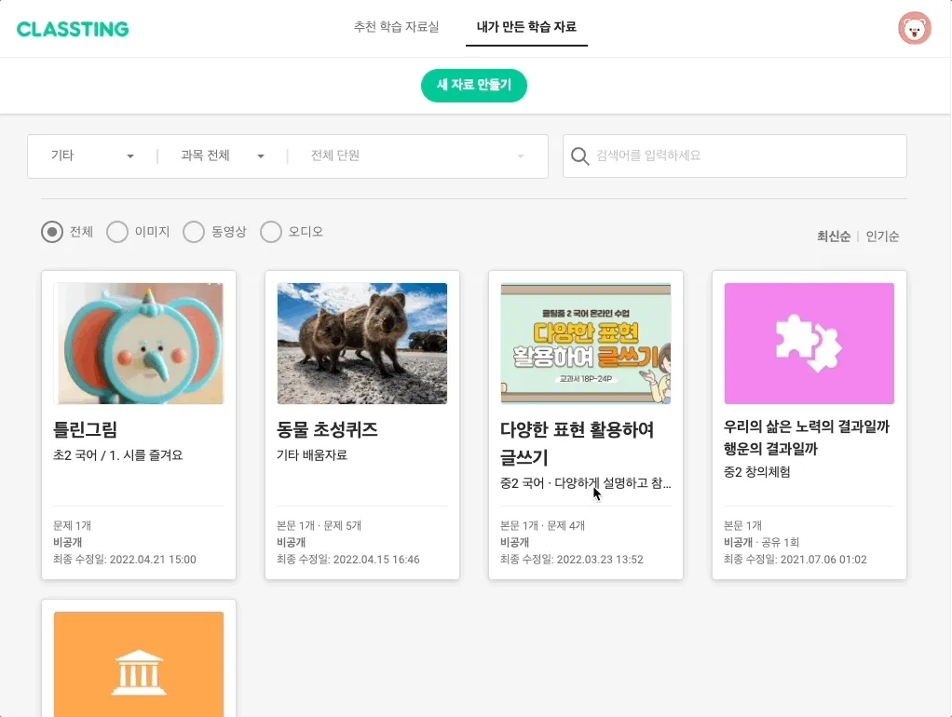Click the 문제 1개 text on 틀린그림 card
This screenshot has width=952, height=717.
(x=73, y=526)
